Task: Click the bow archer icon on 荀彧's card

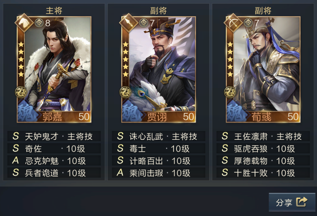Action: (x=233, y=23)
